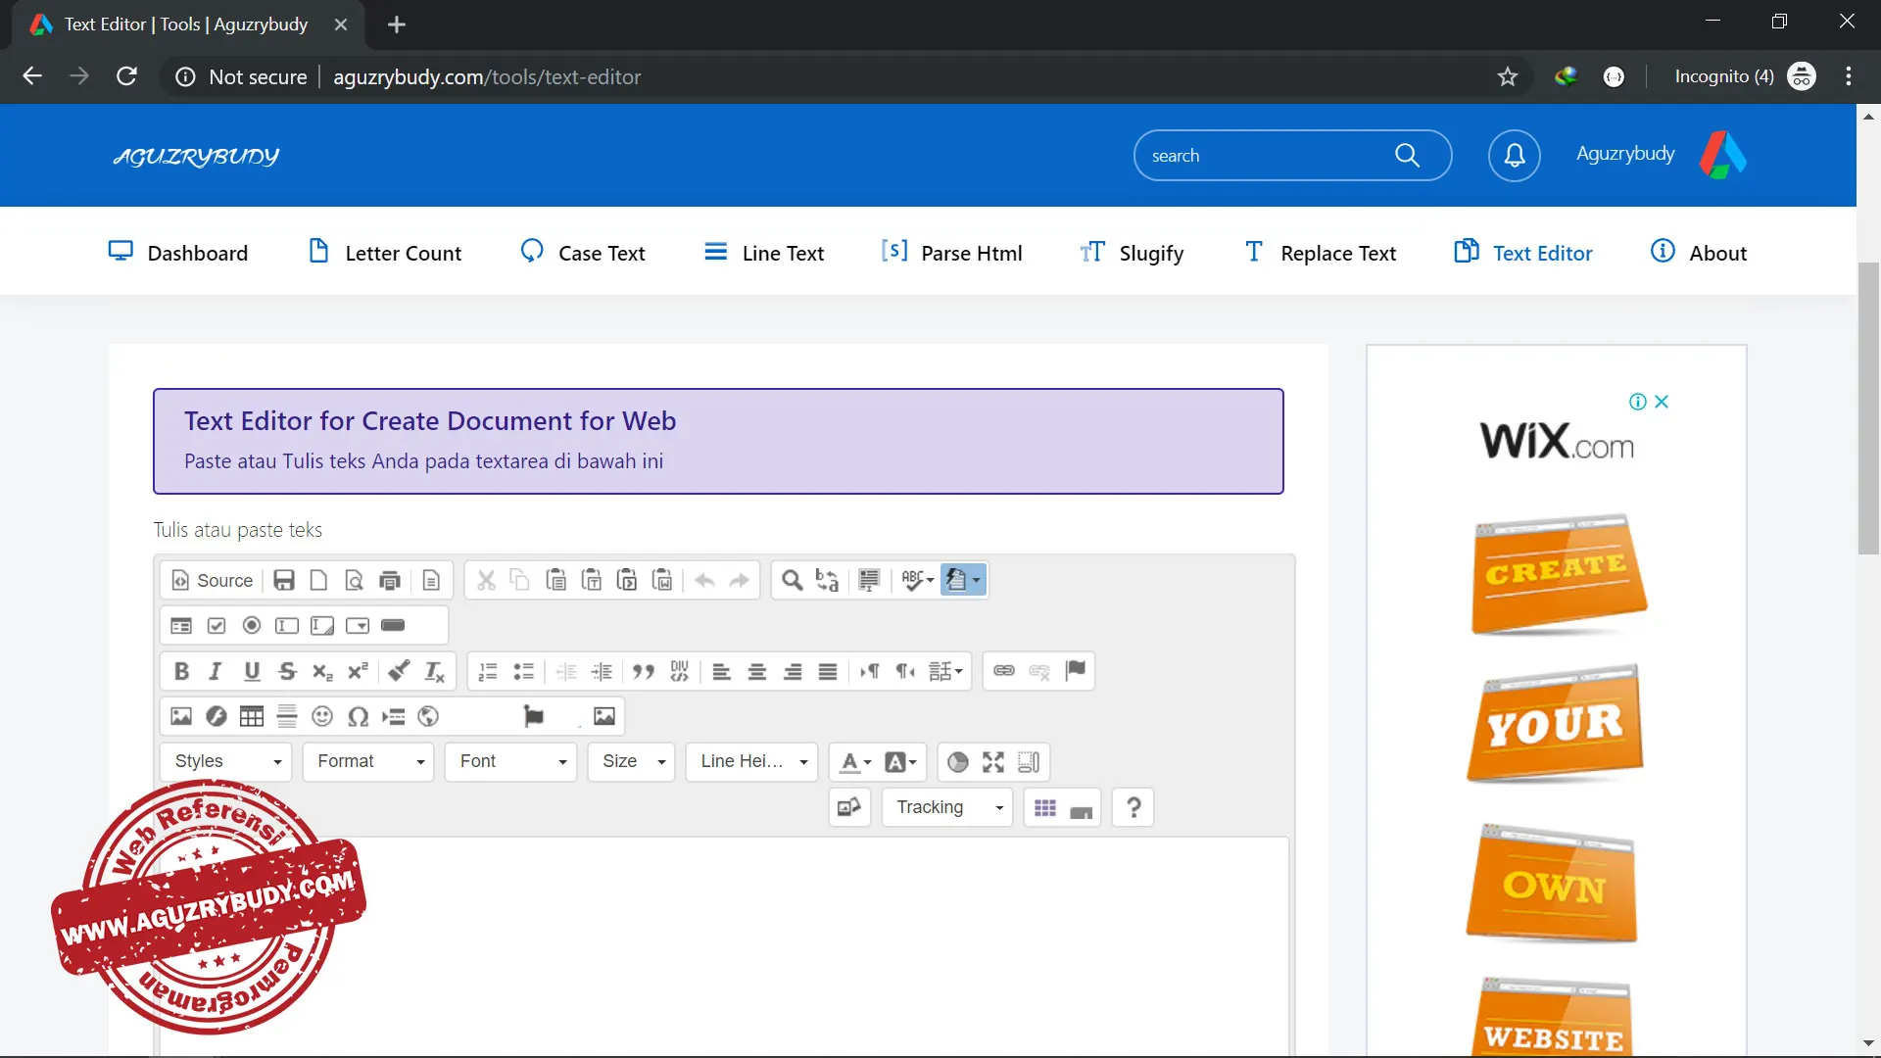Viewport: 1881px width, 1058px height.
Task: Open the Line Height dropdown
Action: tap(752, 761)
